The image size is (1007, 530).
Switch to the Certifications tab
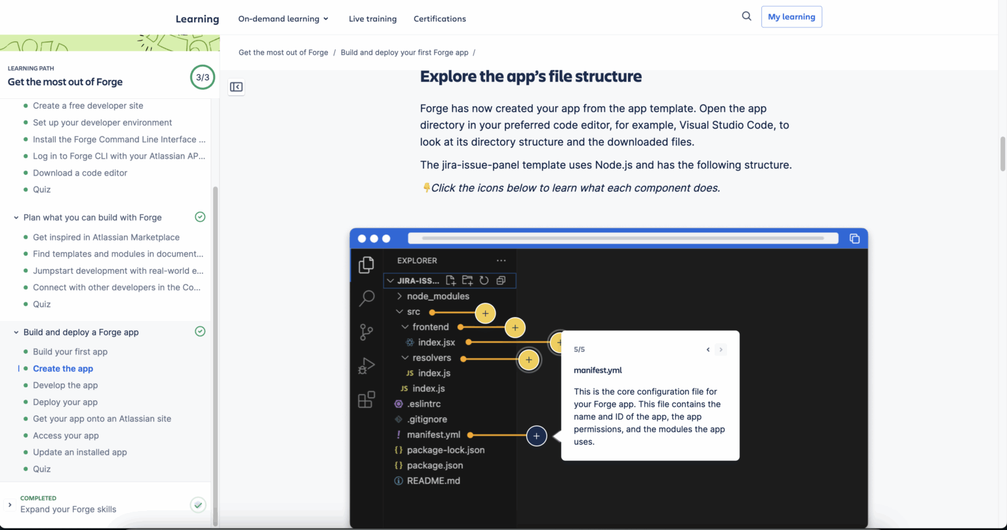(439, 18)
